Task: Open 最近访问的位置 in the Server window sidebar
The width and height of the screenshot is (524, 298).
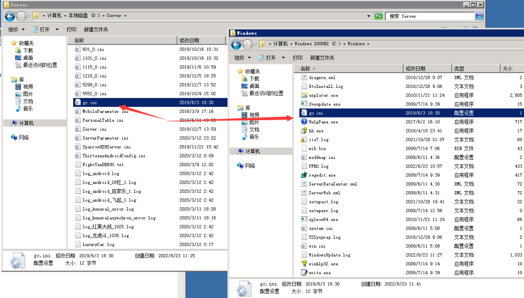Action: point(40,65)
